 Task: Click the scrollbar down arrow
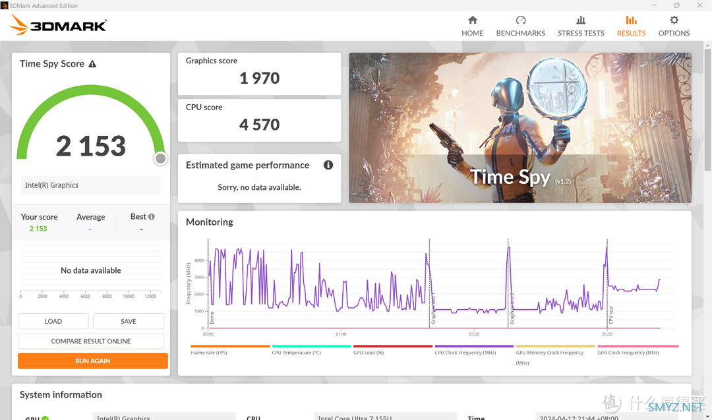click(x=707, y=415)
